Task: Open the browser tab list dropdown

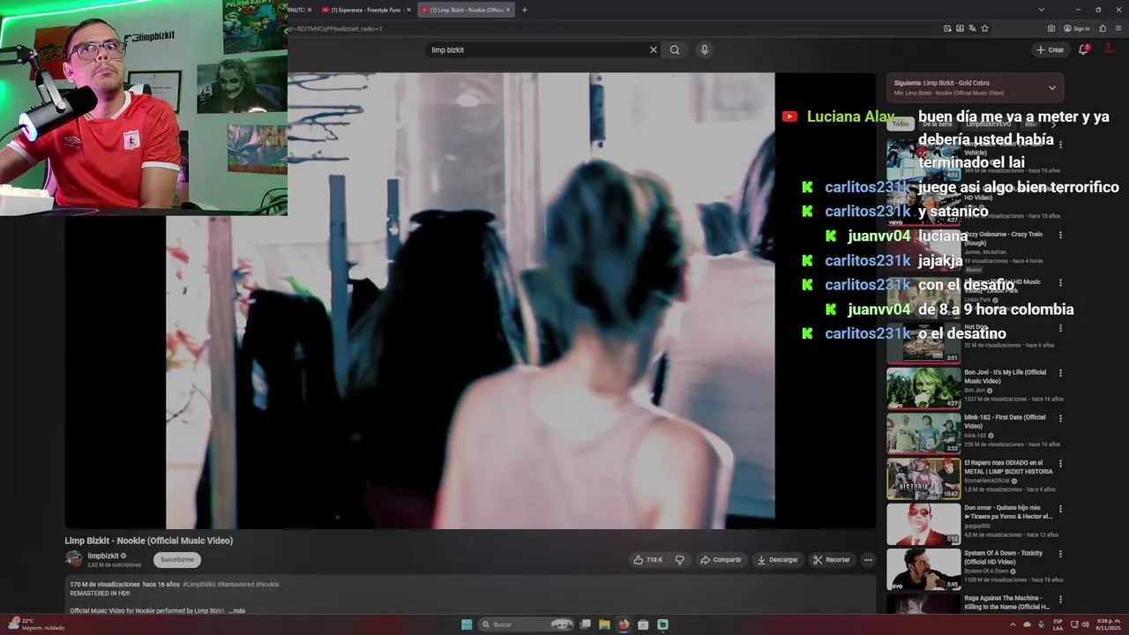Action: (1041, 10)
